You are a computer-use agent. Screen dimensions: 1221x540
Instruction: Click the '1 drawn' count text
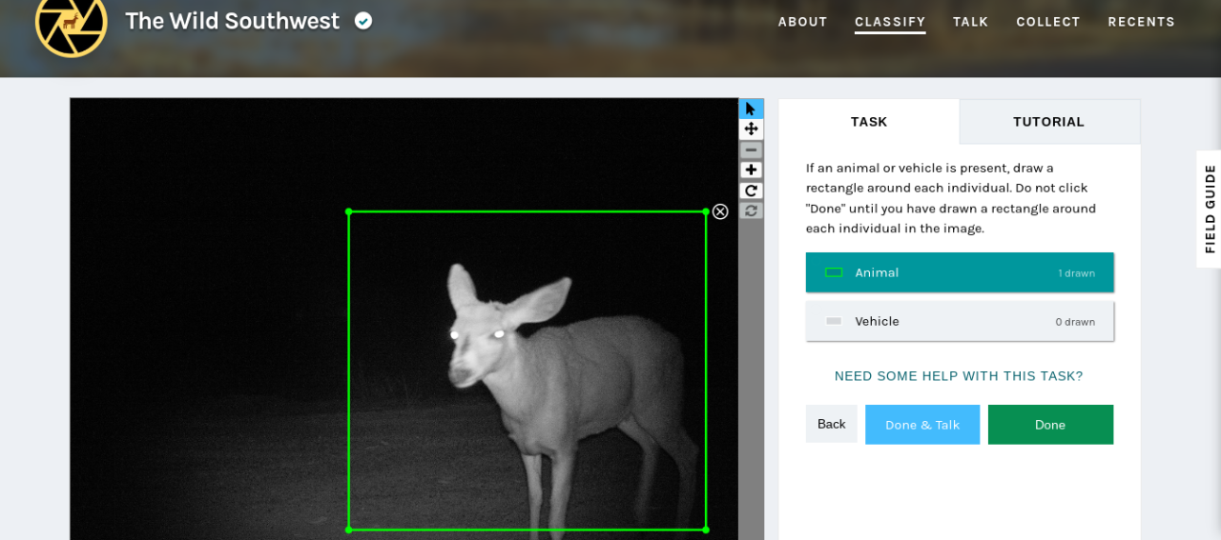tap(1076, 273)
